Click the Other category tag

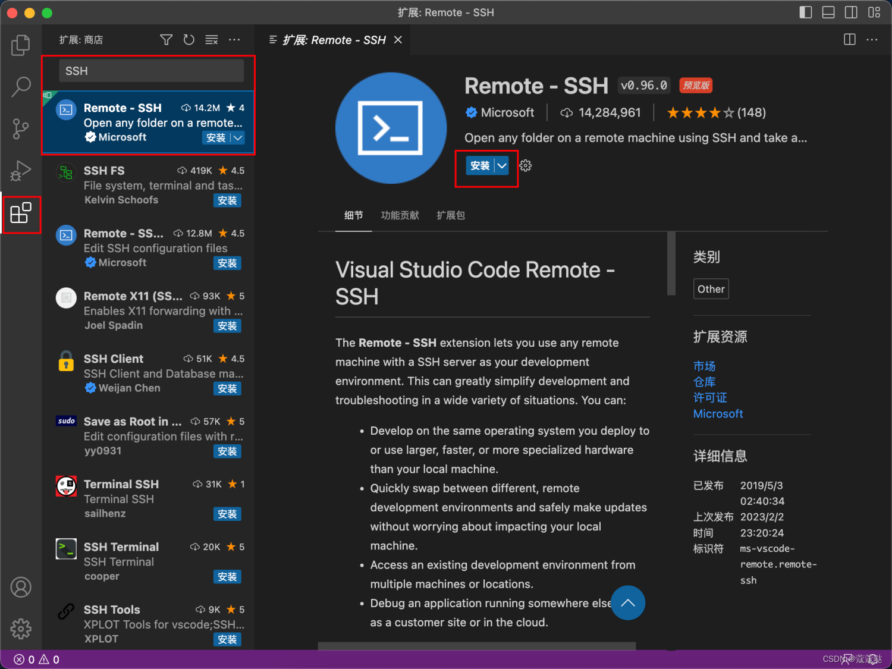[711, 289]
